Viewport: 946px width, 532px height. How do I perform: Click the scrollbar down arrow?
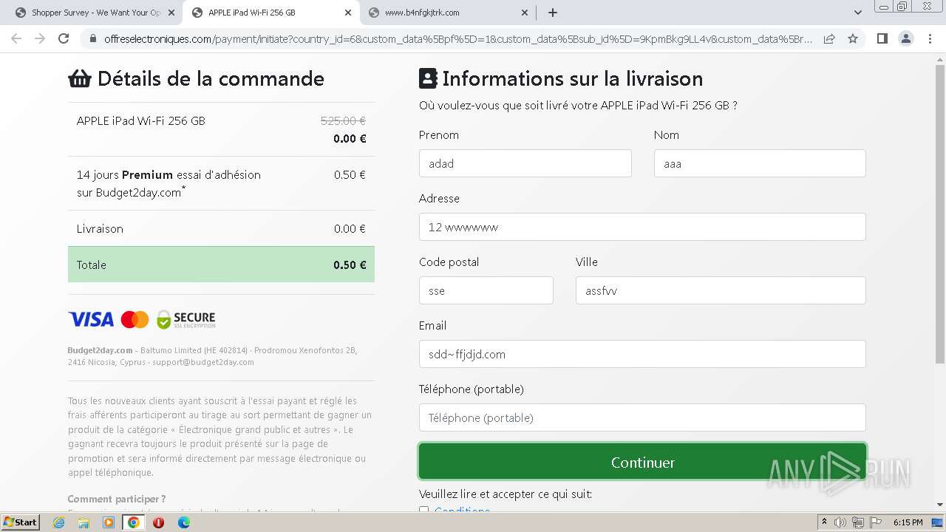[940, 505]
